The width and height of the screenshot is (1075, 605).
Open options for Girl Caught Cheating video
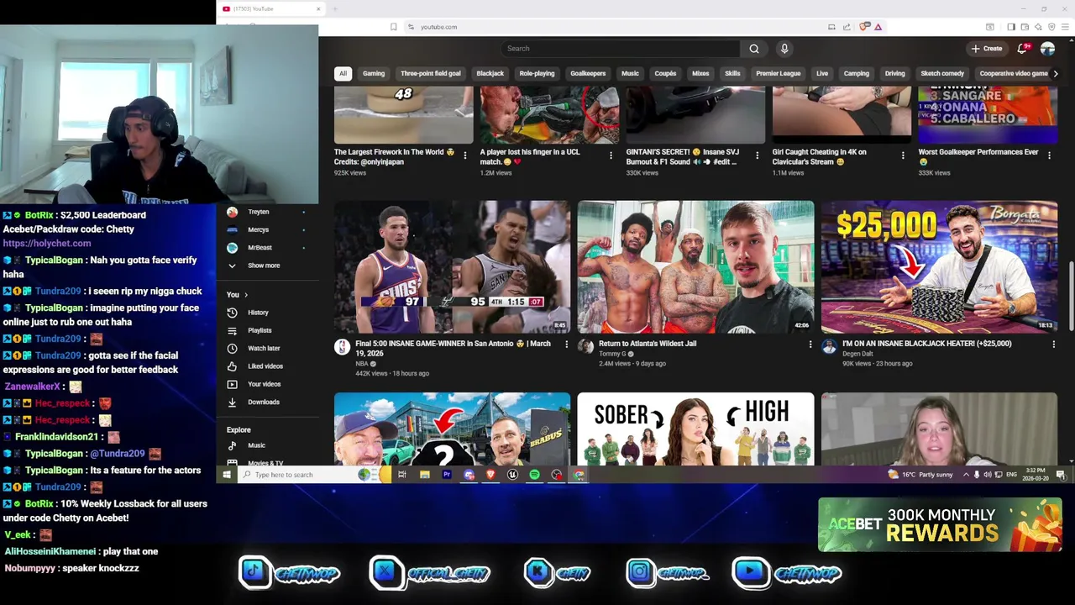coord(903,155)
